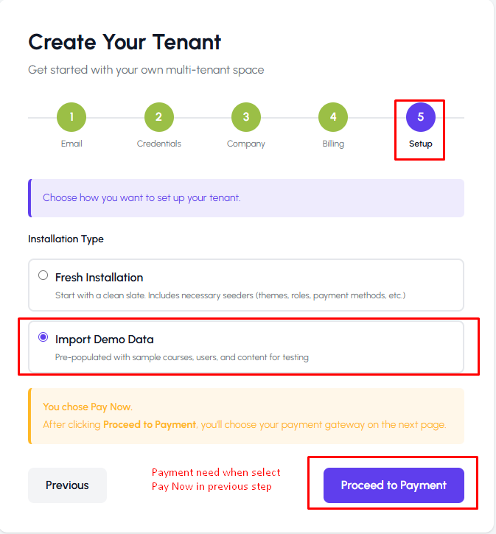
Task: Open the Credentials step label
Action: [x=158, y=144]
